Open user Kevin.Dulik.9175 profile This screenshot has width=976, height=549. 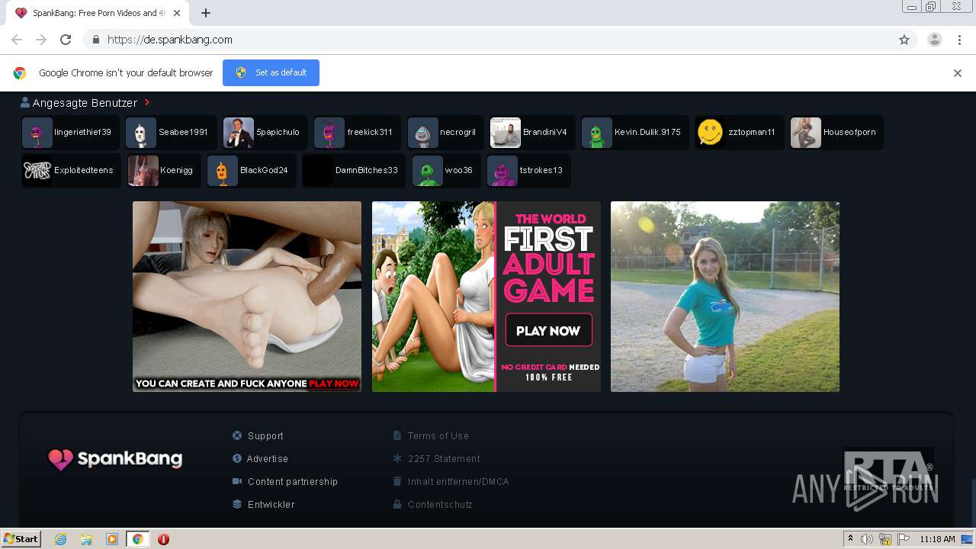[x=634, y=132]
